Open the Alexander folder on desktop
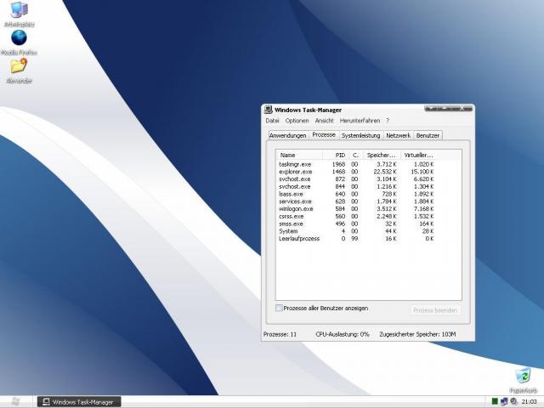The height and width of the screenshot is (408, 544). coord(19,66)
